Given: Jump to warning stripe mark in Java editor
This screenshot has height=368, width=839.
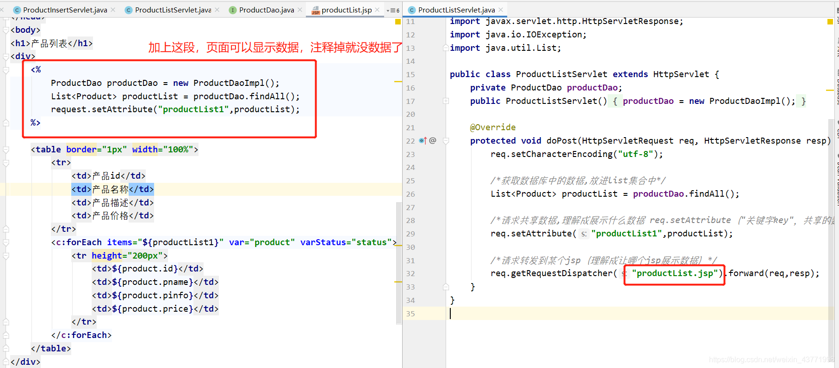Looking at the screenshot, I should coord(830,90).
